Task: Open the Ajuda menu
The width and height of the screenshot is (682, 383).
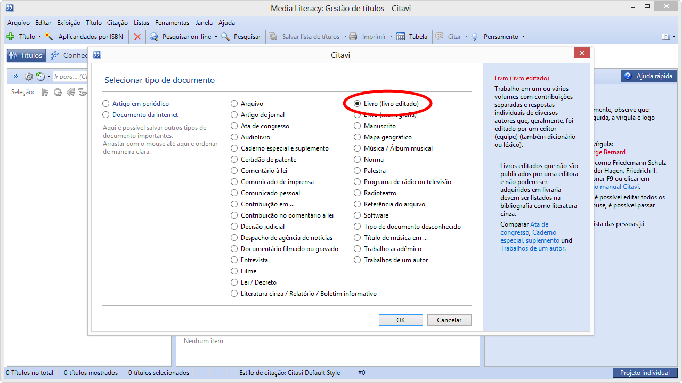Action: [226, 23]
